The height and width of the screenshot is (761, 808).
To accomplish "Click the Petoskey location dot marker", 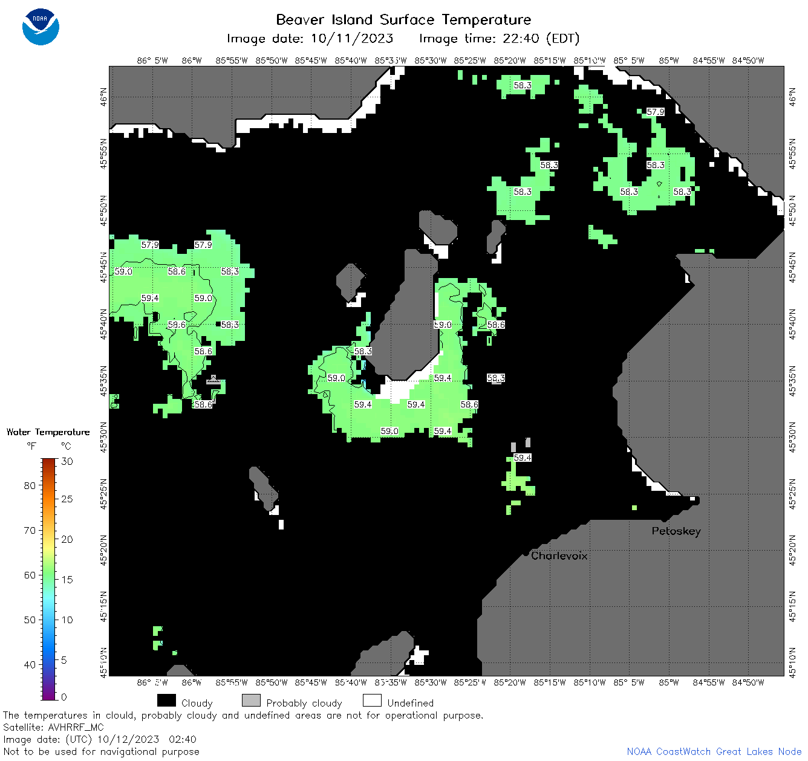I will (664, 519).
